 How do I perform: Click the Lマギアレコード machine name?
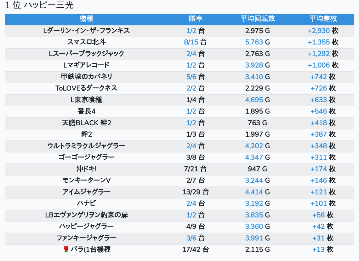[x=86, y=65]
